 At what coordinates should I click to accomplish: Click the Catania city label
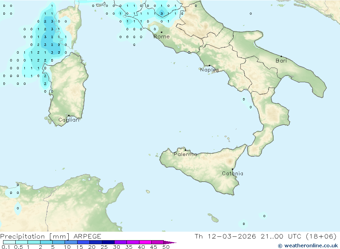click(233, 173)
